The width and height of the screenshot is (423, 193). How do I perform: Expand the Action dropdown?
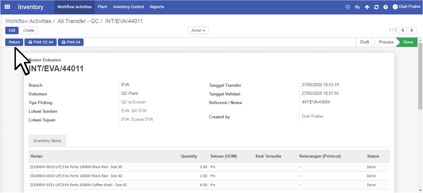tap(198, 30)
